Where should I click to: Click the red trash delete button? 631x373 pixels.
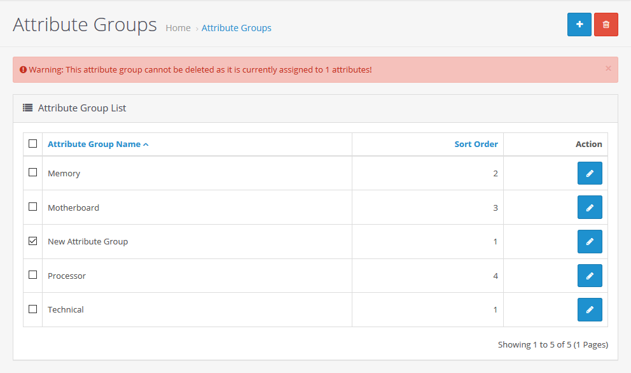pyautogui.click(x=606, y=25)
